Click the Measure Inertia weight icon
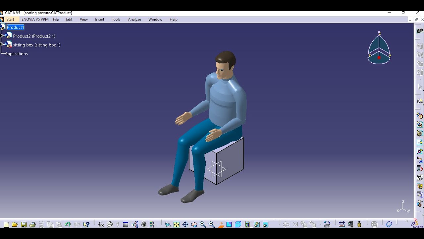This screenshot has width=424, height=239. 359,225
